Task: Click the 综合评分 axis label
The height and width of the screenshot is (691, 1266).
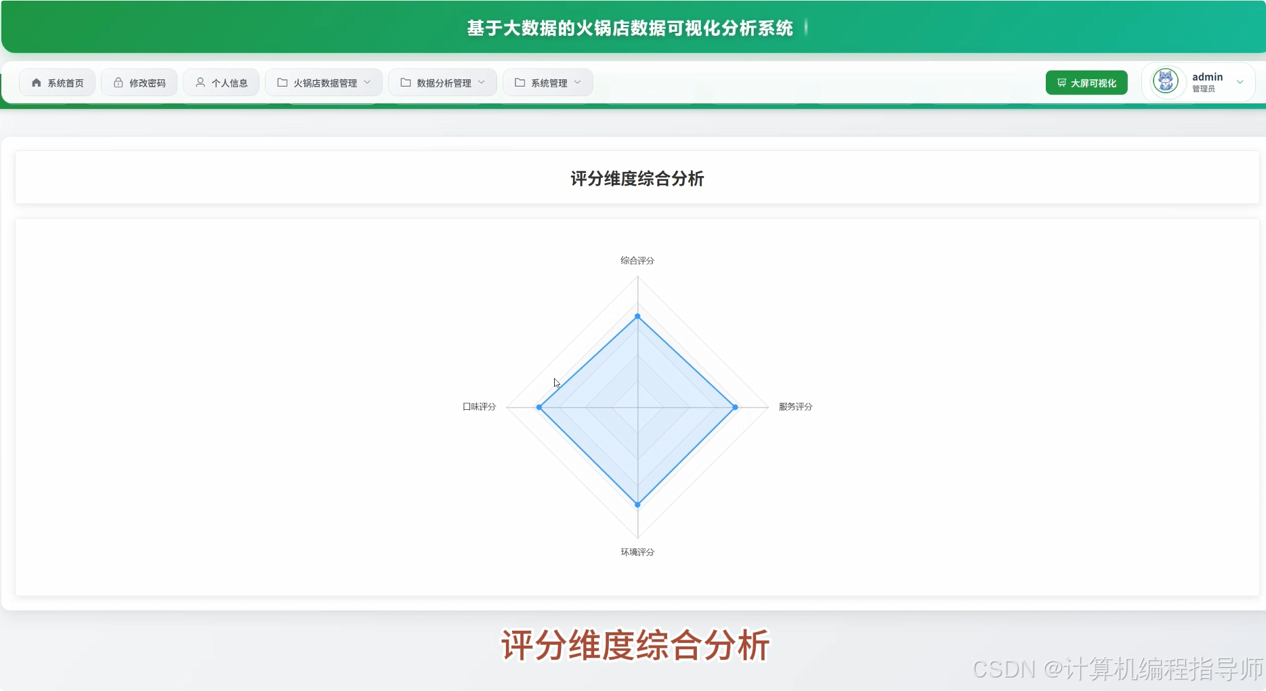Action: (x=637, y=260)
